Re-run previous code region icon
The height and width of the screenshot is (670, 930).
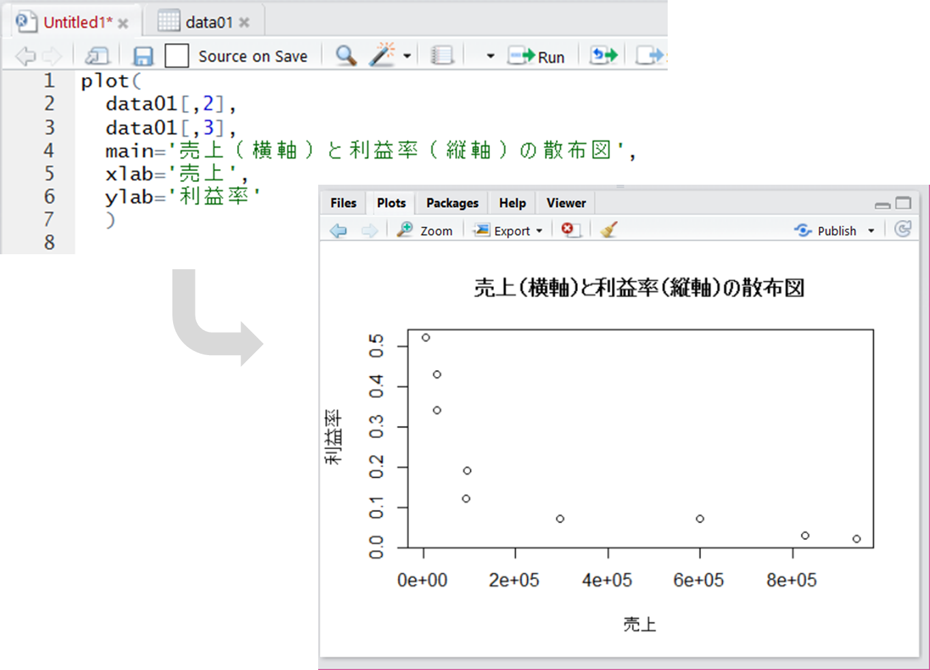point(604,55)
